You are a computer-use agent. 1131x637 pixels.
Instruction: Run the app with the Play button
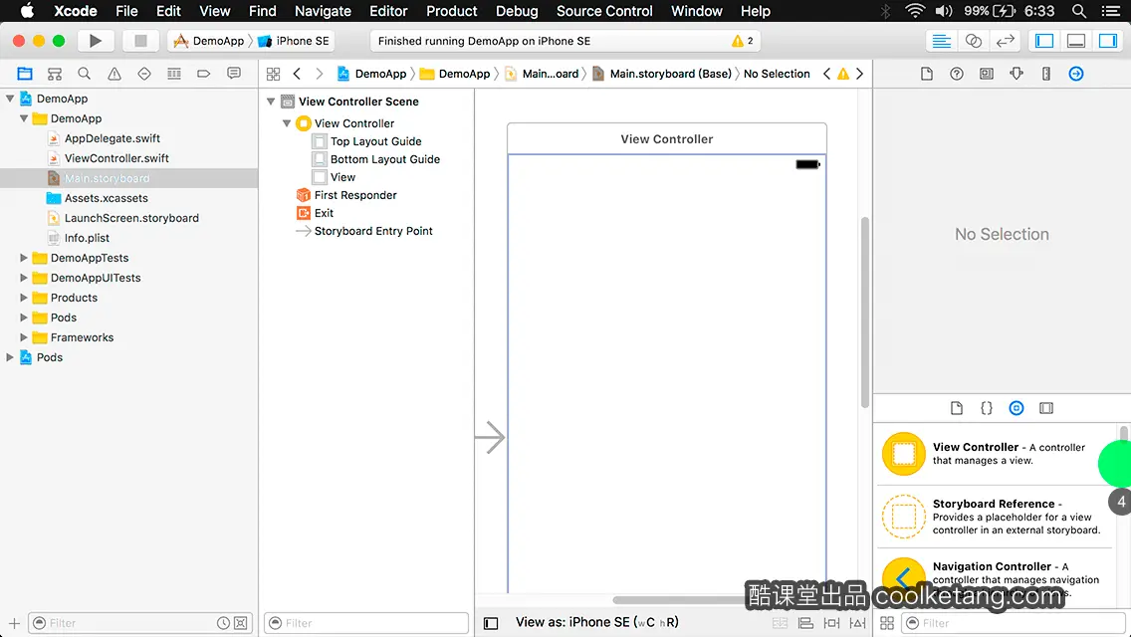pyautogui.click(x=95, y=41)
